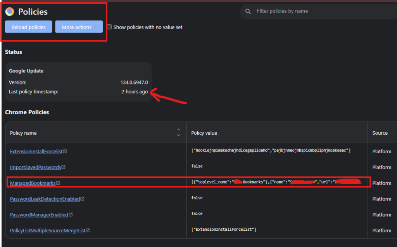This screenshot has width=397, height=247.
Task: Sort Policy name descending with the down chevron
Action: [178, 134]
